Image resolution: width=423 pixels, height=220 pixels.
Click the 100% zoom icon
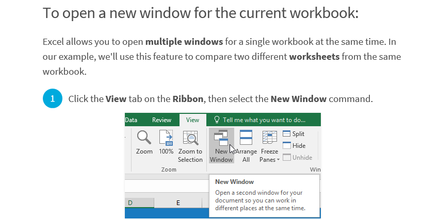166,138
